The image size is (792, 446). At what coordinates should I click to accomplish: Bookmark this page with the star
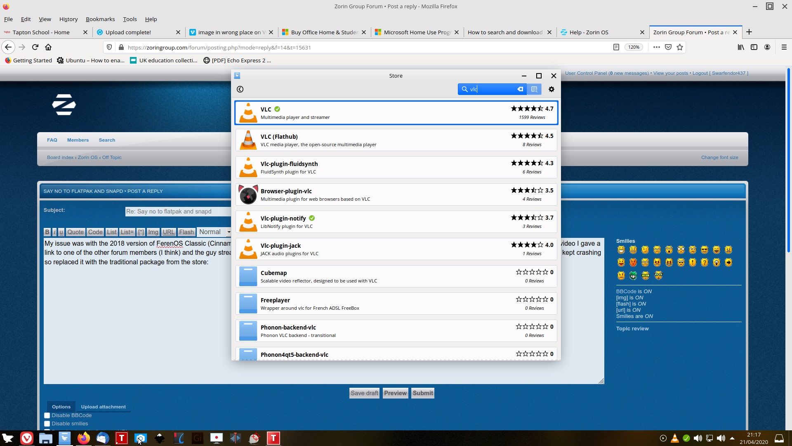point(680,47)
